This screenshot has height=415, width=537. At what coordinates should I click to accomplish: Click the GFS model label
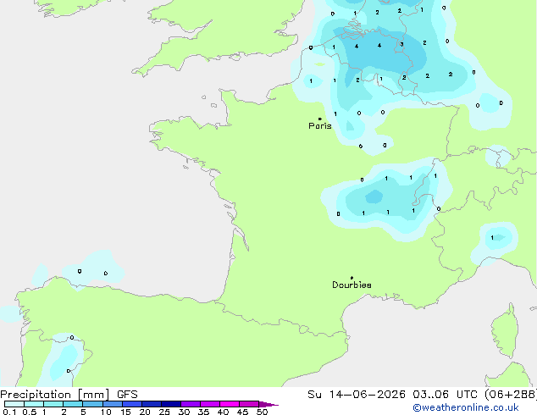(x=127, y=395)
